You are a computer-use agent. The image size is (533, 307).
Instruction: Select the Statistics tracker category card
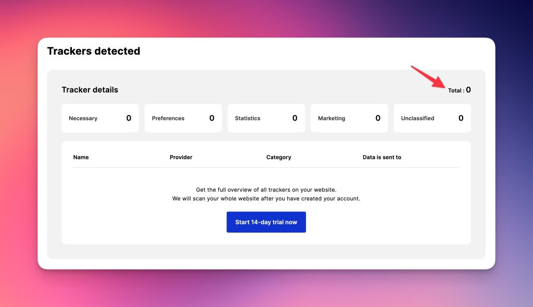pyautogui.click(x=266, y=118)
